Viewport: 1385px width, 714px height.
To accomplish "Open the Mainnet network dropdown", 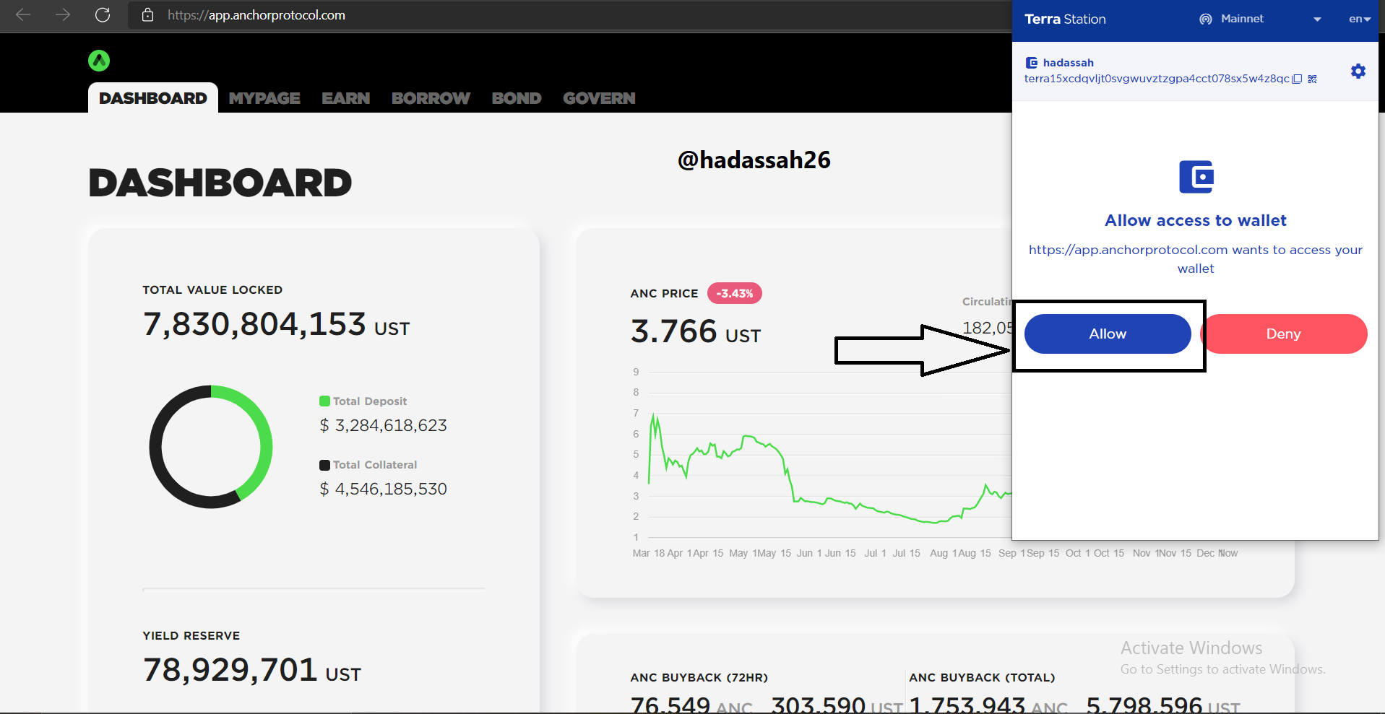I will pyautogui.click(x=1261, y=19).
